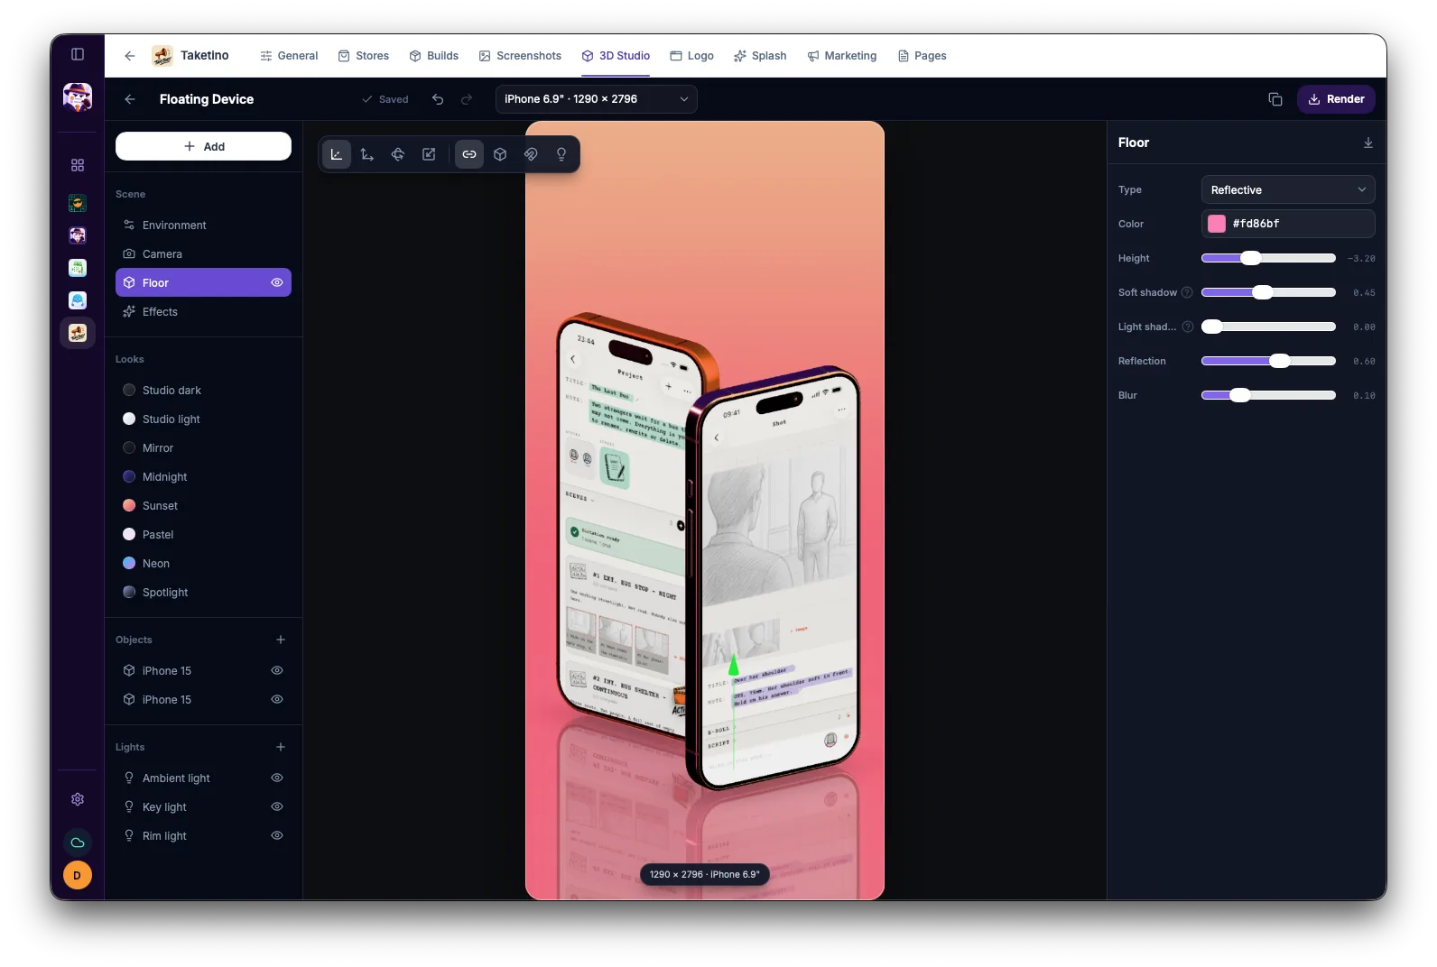Click the floor color hex field
Screen dimensions: 1437x967
[1288, 224]
